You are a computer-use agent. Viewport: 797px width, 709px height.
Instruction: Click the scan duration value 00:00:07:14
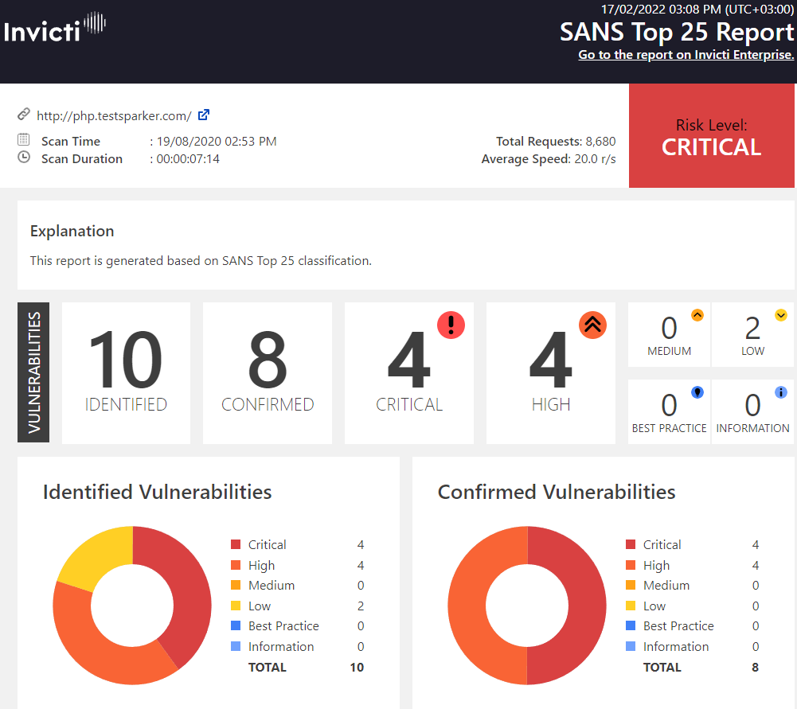[x=188, y=159]
